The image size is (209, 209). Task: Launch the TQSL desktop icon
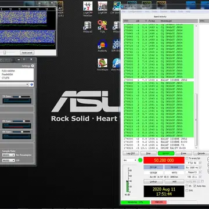coord(102,27)
